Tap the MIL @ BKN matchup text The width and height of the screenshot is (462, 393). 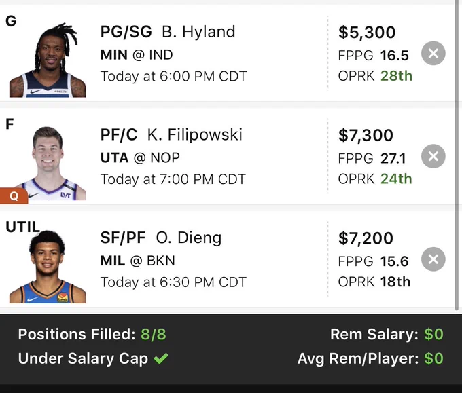[138, 261]
